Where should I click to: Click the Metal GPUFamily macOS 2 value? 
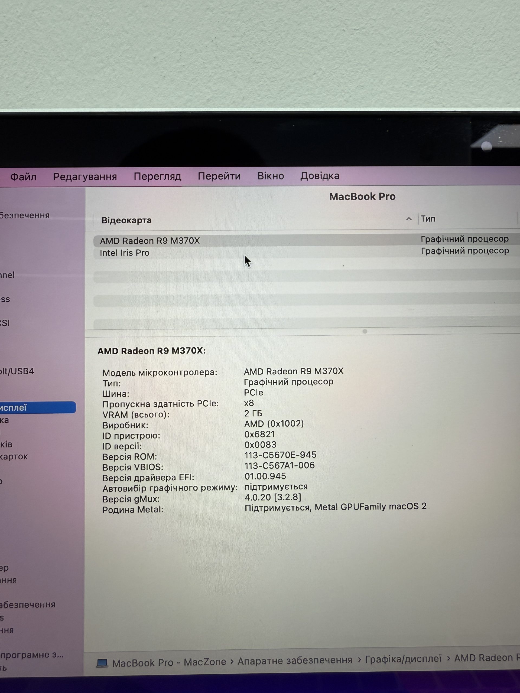click(336, 507)
